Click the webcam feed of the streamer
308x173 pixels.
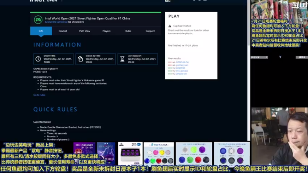coord(280,136)
